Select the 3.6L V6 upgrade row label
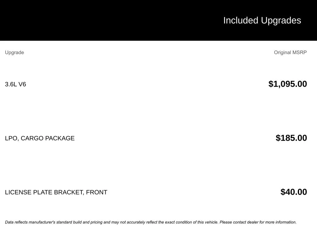 15,84
